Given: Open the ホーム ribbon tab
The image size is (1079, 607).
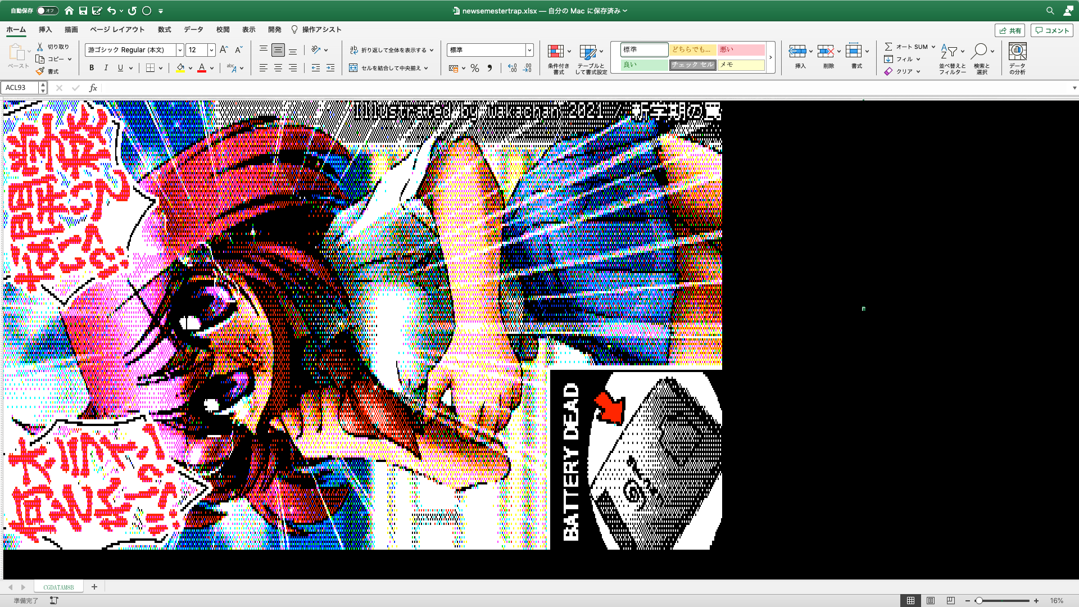Looking at the screenshot, I should (x=16, y=29).
